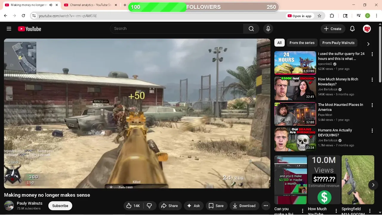This screenshot has height=215, width=382.
Task: Click the browser address bar URL
Action: [68, 16]
